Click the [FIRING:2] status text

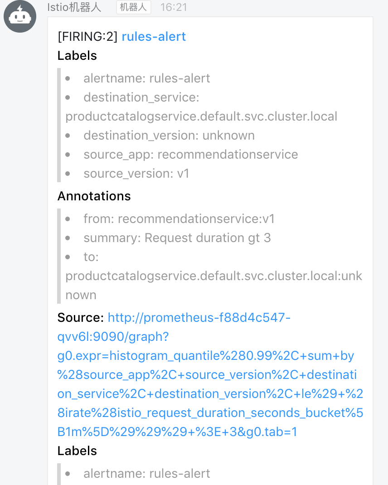[88, 37]
